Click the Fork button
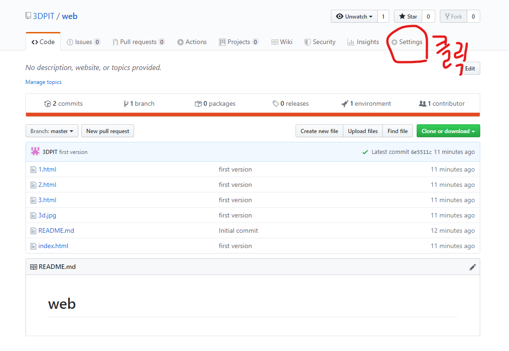 tap(453, 16)
